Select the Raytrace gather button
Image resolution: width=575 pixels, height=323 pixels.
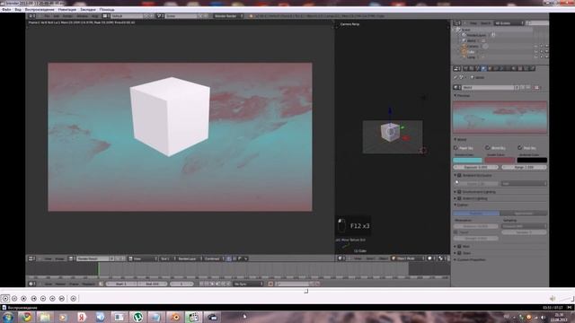click(476, 214)
